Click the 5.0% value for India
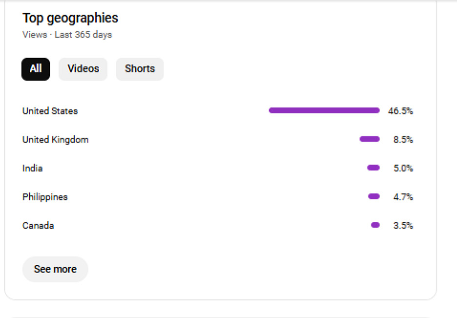The image size is (457, 318). (x=403, y=168)
